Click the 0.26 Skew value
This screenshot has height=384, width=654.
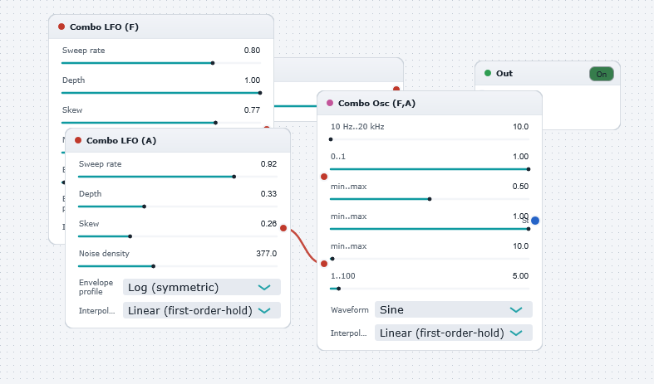pyautogui.click(x=268, y=224)
